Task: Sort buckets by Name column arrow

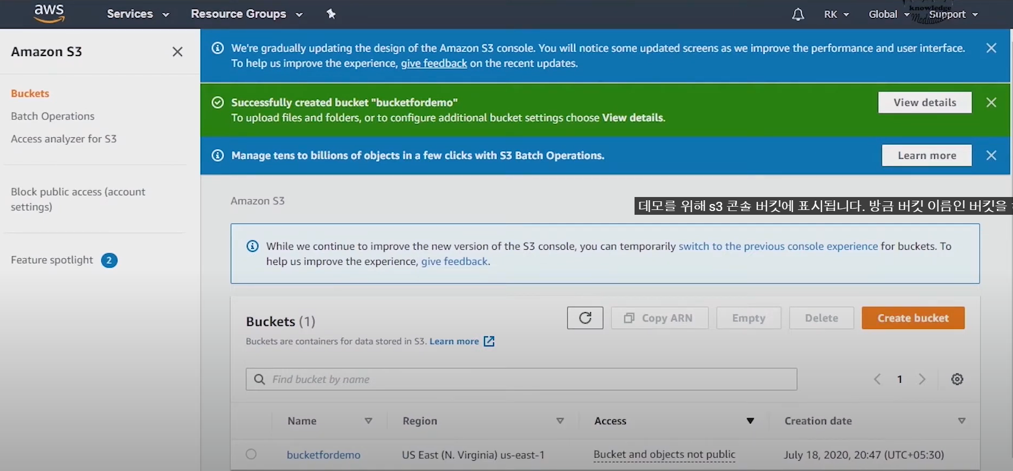Action: coord(368,421)
